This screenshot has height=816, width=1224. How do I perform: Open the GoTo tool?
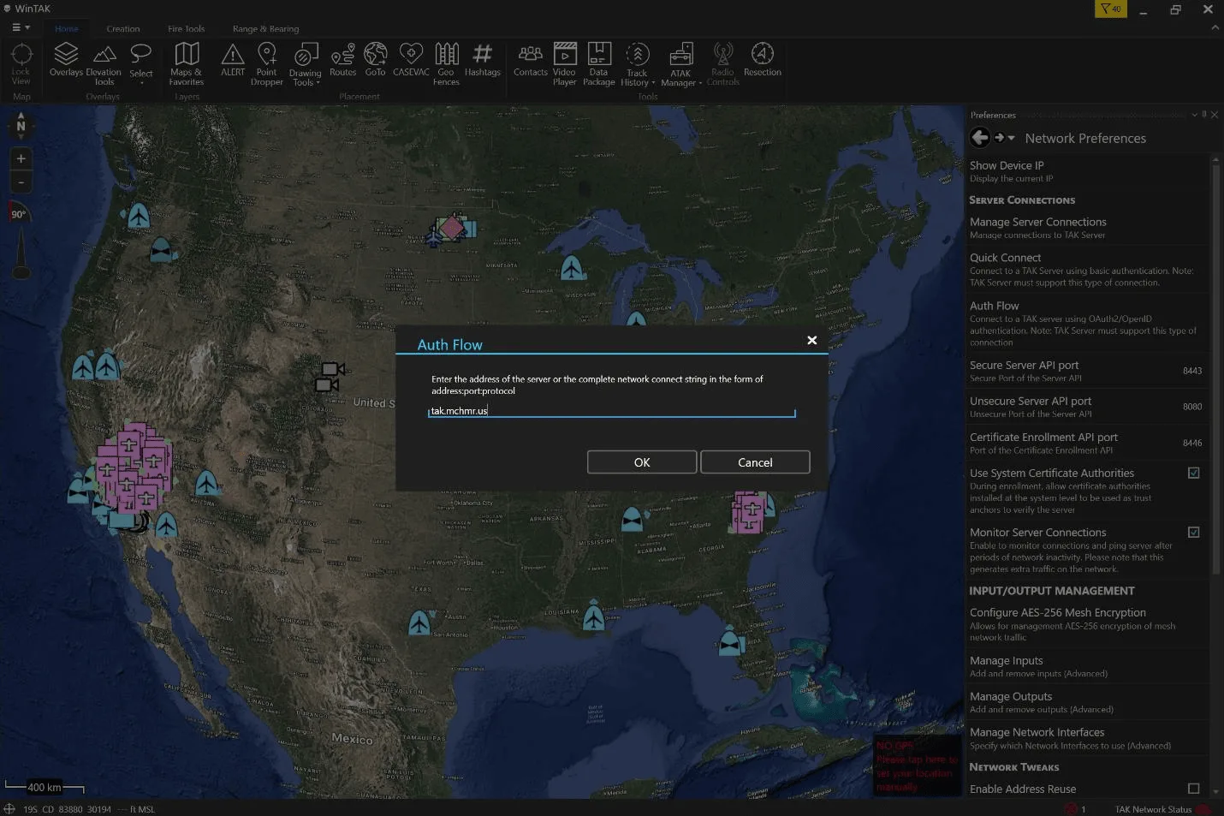[375, 61]
